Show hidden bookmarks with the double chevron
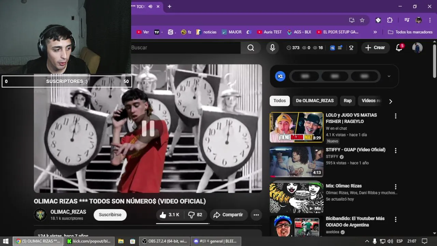 tap(375, 32)
